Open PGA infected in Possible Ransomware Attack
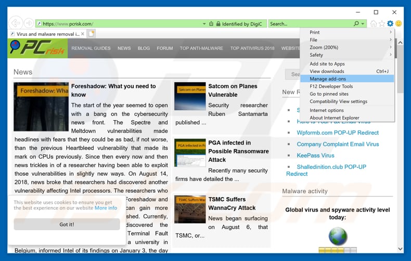 pyautogui.click(x=238, y=151)
